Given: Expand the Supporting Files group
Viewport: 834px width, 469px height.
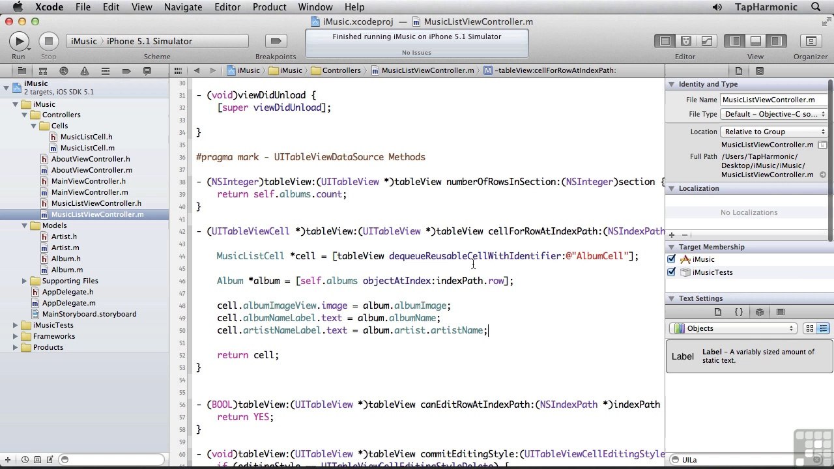Looking at the screenshot, I should [x=25, y=281].
